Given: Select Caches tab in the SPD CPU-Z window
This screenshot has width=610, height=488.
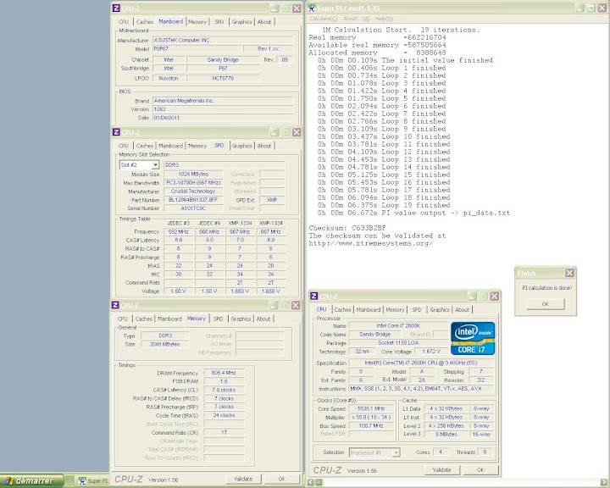Looking at the screenshot, I should 144,146.
